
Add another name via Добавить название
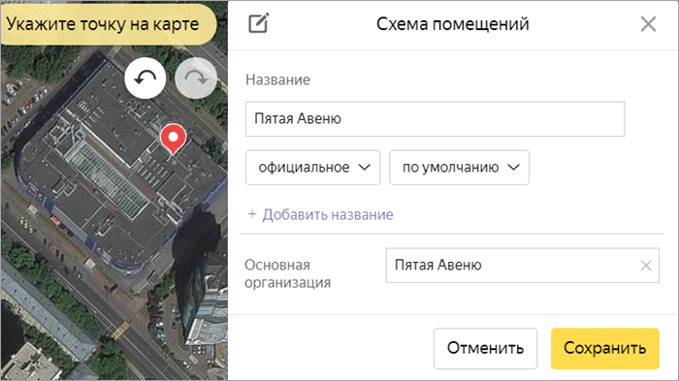pos(320,214)
